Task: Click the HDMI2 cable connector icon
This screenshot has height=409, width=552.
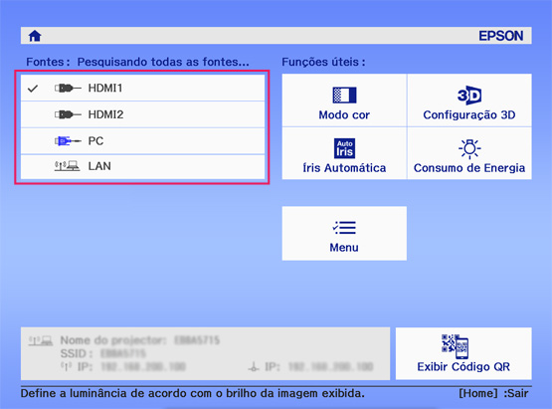Action: 68,114
